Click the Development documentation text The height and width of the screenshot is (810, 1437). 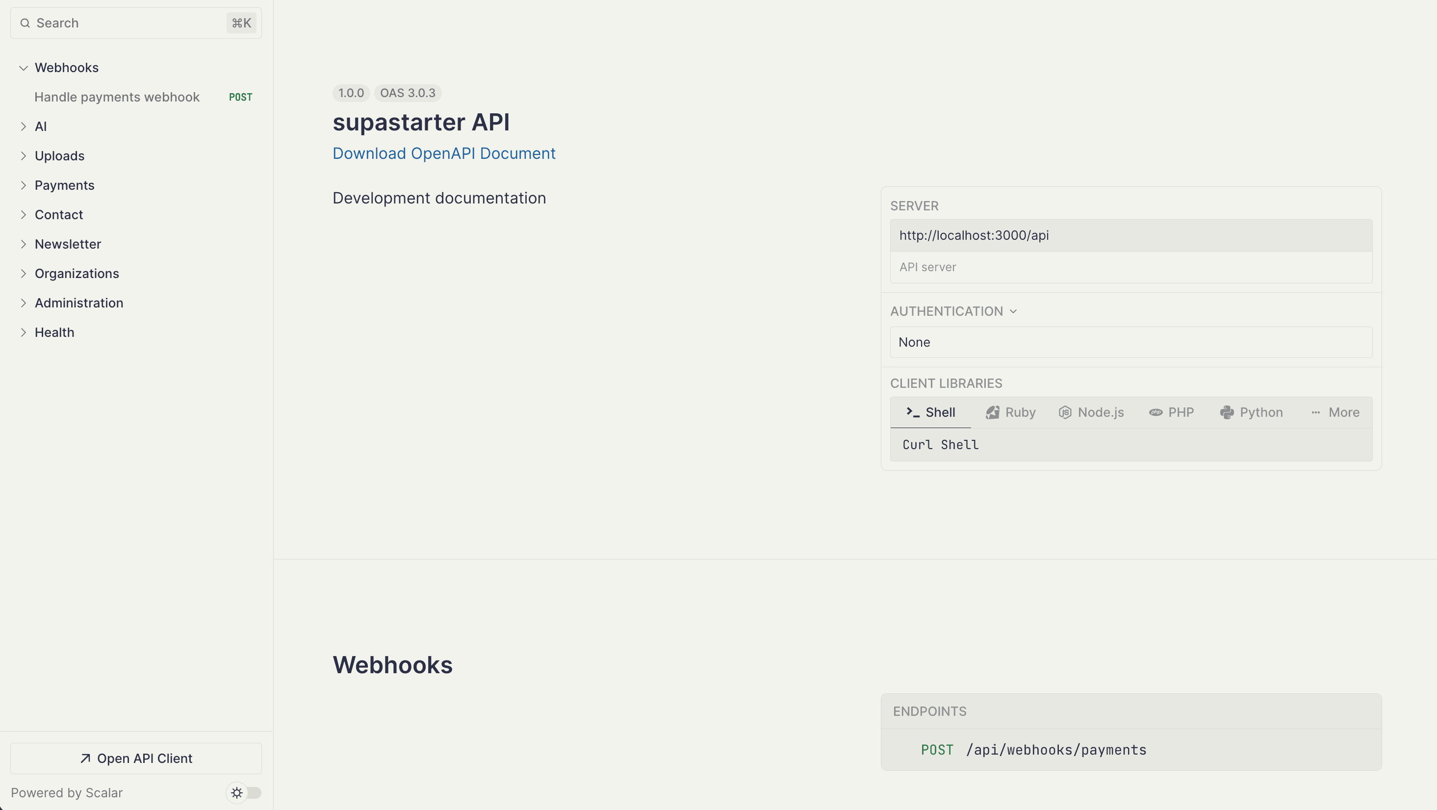coord(439,198)
